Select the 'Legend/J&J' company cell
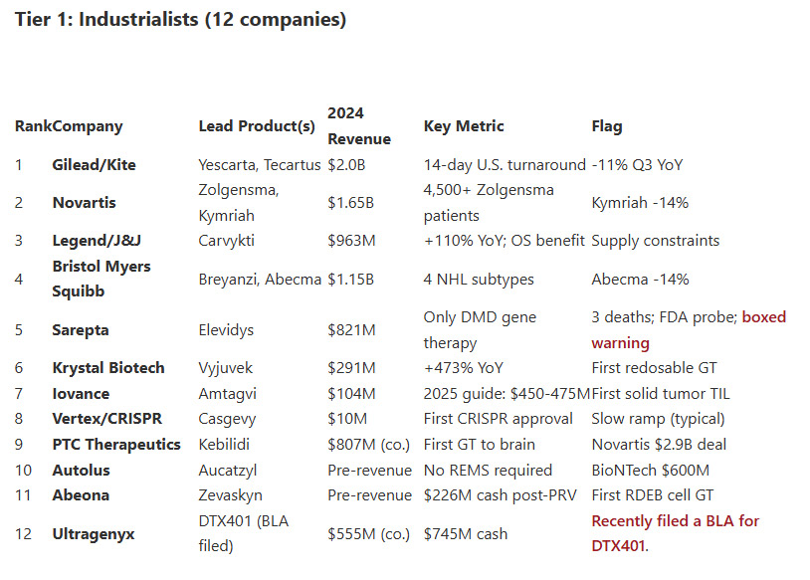Screen dimensions: 810x580 93,241
